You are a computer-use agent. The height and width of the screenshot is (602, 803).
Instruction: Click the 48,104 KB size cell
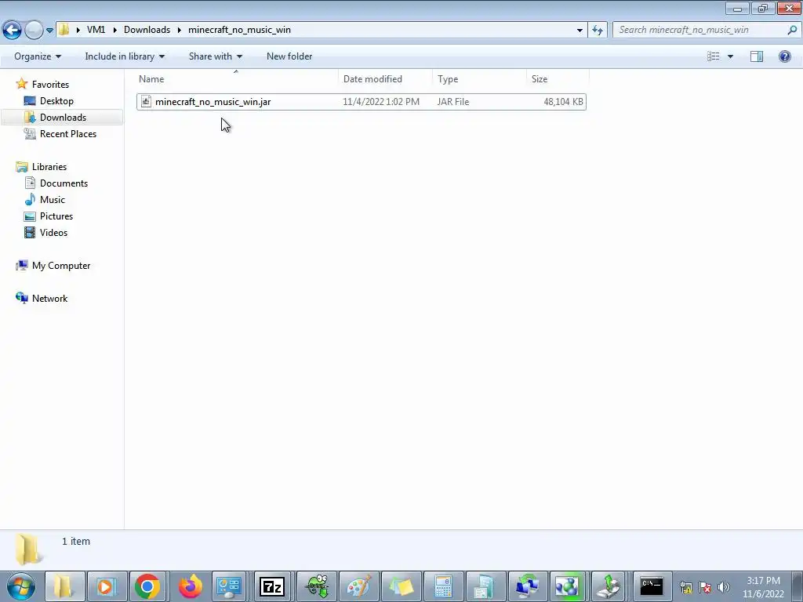pos(563,102)
